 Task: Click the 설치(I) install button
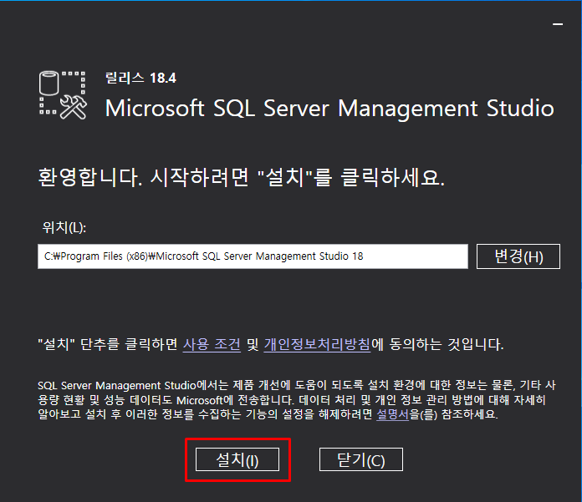[237, 459]
